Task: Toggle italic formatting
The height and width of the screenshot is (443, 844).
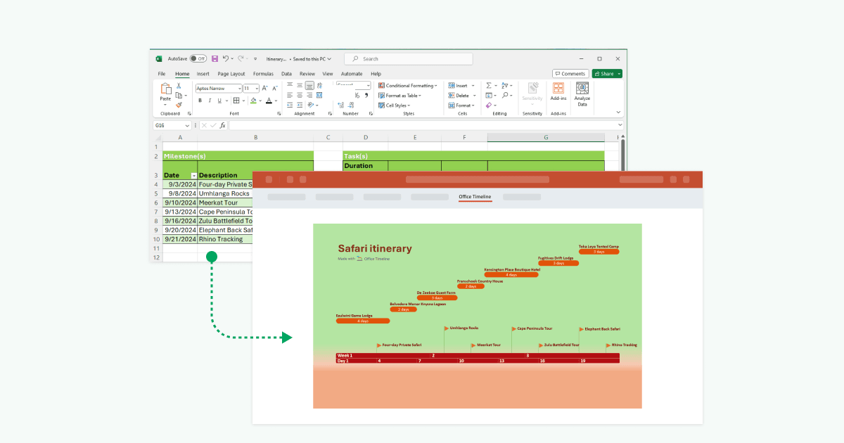Action: 210,101
